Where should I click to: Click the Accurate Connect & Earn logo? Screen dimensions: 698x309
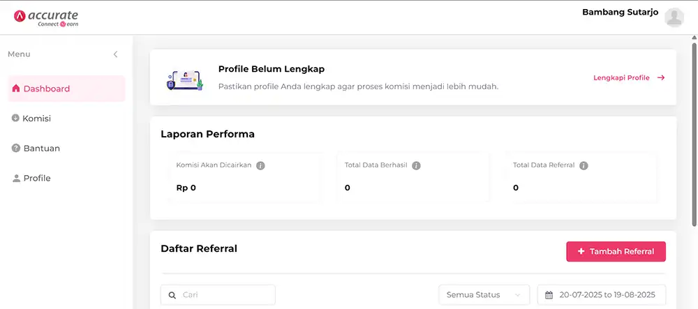46,18
